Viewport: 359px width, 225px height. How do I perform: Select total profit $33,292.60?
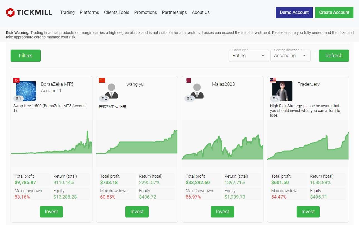[198, 183]
